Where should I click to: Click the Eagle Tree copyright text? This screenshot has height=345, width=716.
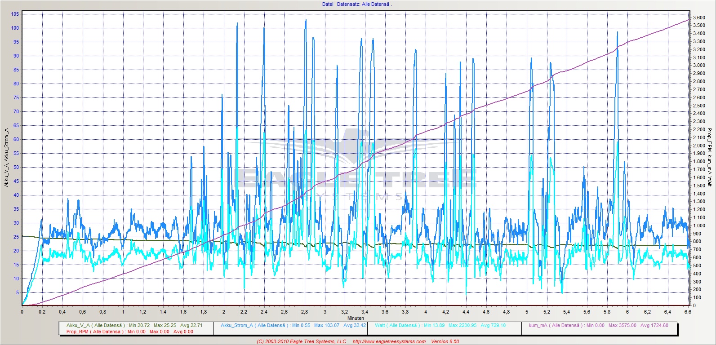[301, 341]
